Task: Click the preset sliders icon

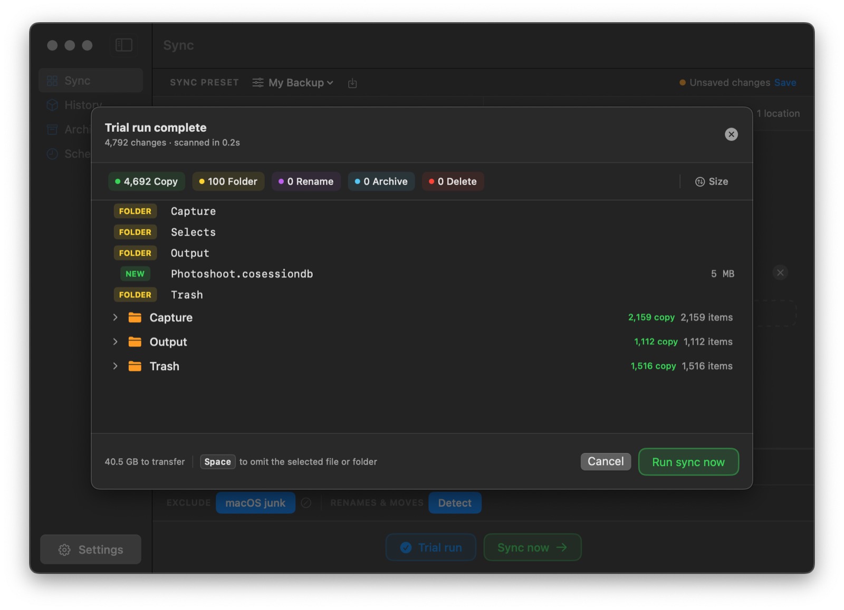Action: [x=258, y=83]
